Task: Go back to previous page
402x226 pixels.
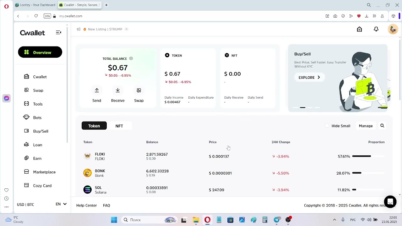Action: [18, 16]
